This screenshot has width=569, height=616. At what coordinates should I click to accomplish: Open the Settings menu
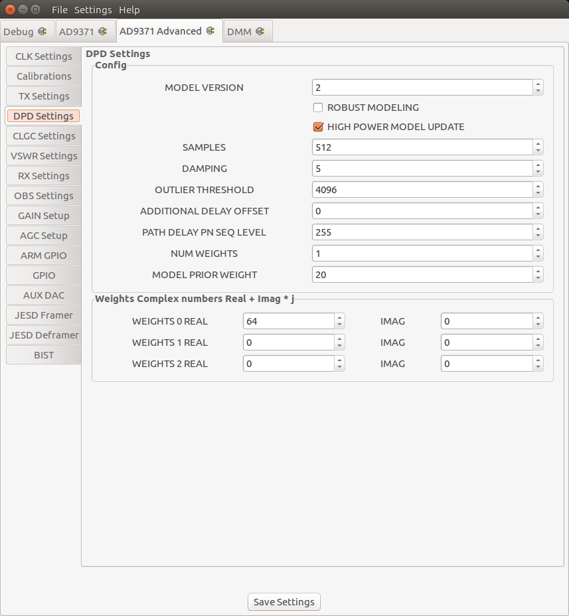point(93,9)
